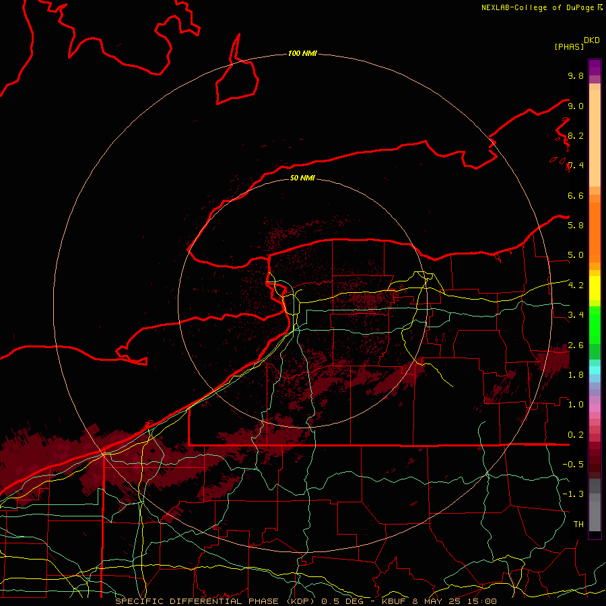Select the 8.2 scale label
The image size is (606, 606).
(576, 135)
